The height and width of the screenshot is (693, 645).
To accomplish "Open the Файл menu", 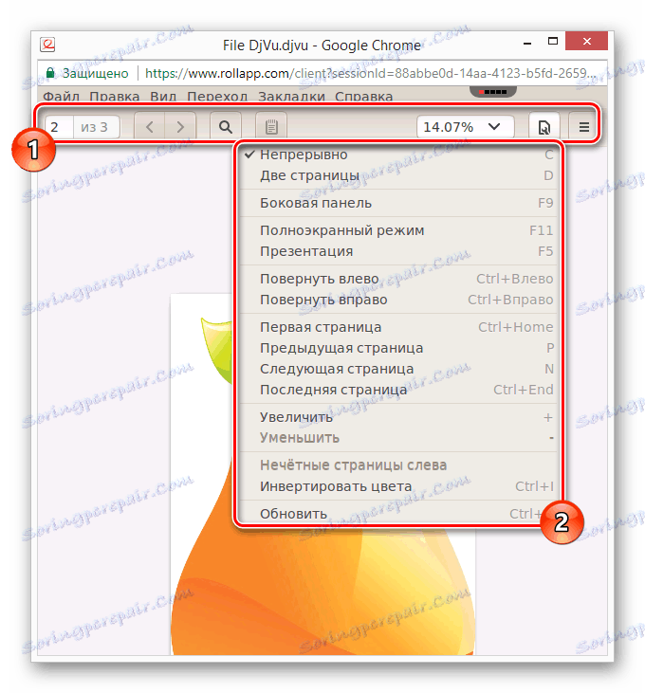I will pyautogui.click(x=61, y=97).
